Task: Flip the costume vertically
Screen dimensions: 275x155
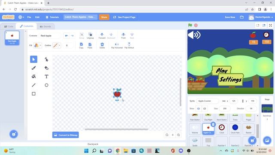Action: click(x=129, y=45)
